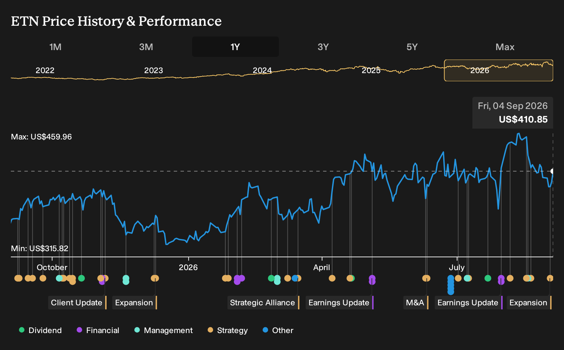
Task: Toggle the Dividend legend item
Action: tap(40, 330)
